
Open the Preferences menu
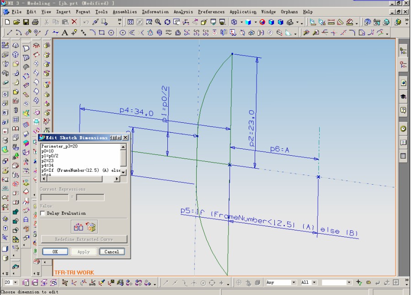tap(211, 12)
